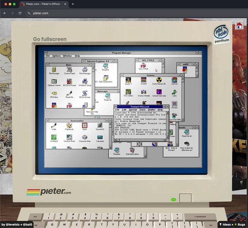248x228 pixels.
Task: Start the MS-DOS Prompt icon
Action: [x=69, y=82]
